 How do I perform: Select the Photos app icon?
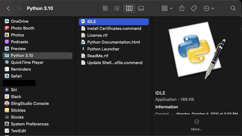7,35
